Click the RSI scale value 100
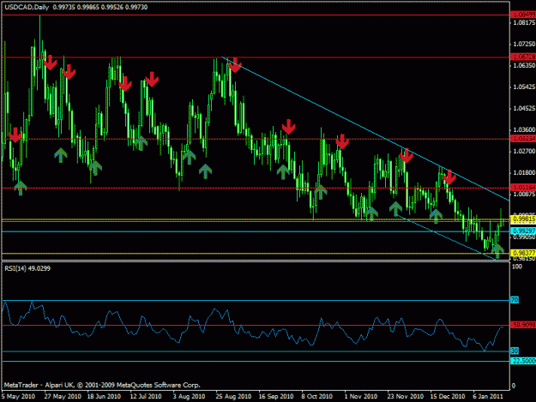 pyautogui.click(x=517, y=267)
